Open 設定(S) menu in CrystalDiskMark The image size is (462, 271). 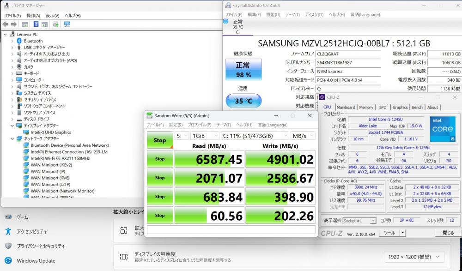(176, 125)
